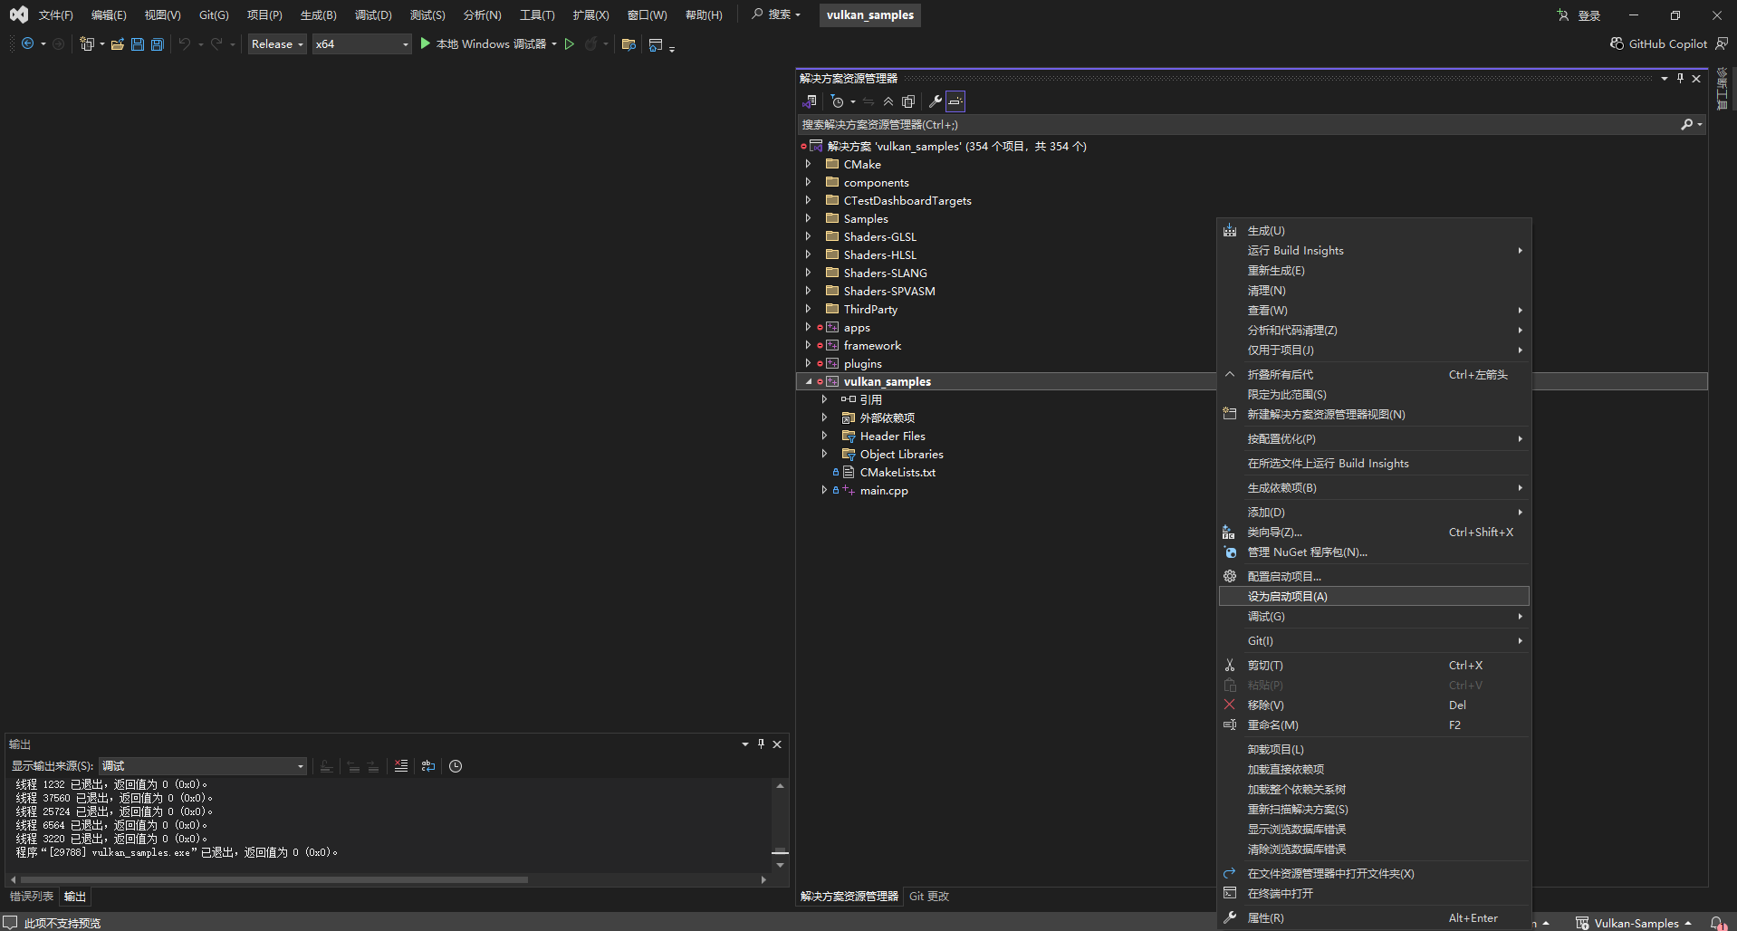This screenshot has height=931, width=1737.
Task: Click the output panel vertical scroll down arrow
Action: pyautogui.click(x=780, y=866)
